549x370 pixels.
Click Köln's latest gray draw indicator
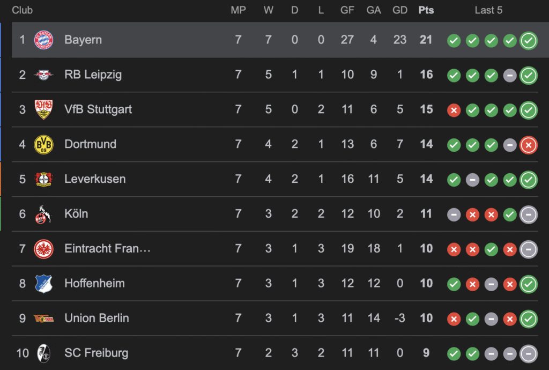[x=529, y=214]
